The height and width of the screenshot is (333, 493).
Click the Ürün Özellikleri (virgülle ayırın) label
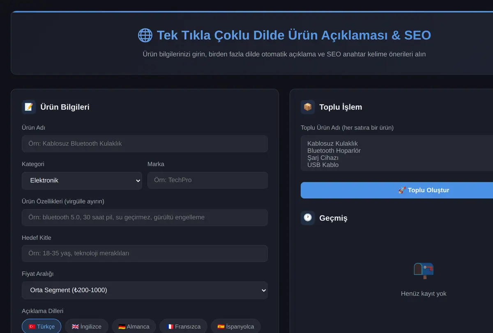tap(63, 201)
